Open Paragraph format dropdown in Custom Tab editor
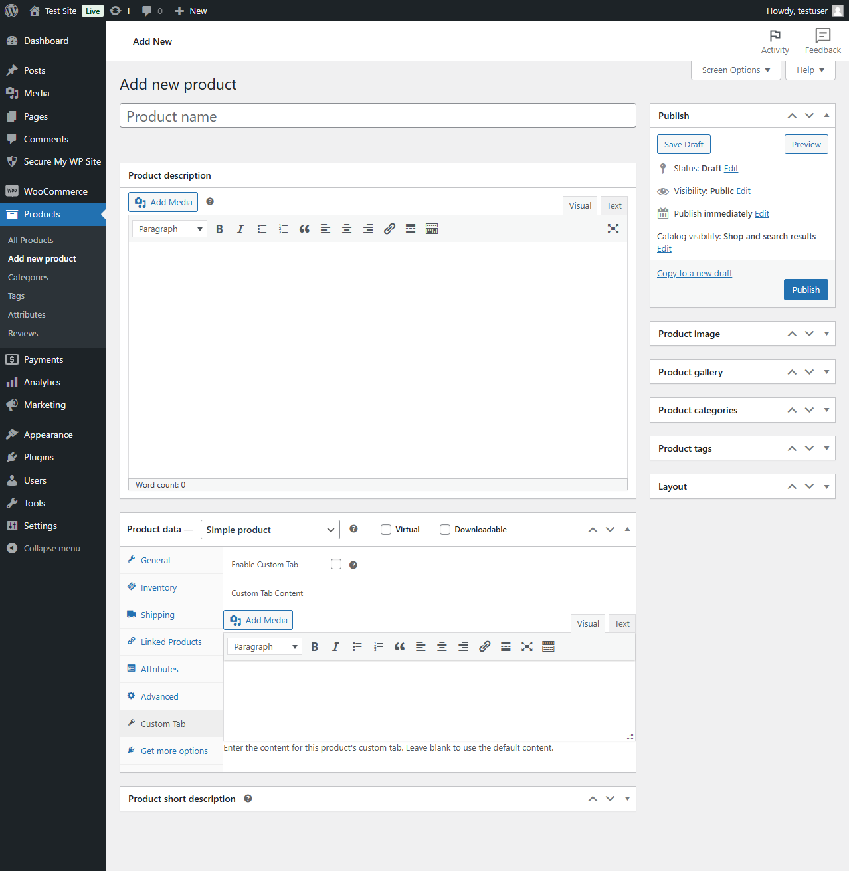The width and height of the screenshot is (849, 871). [265, 646]
